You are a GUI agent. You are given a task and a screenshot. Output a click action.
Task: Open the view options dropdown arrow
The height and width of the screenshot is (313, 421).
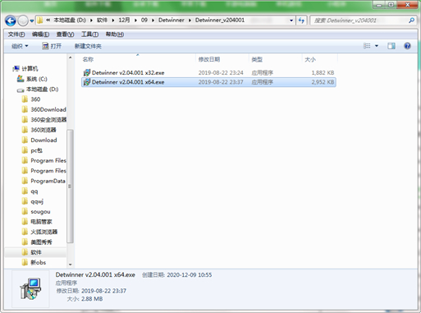click(377, 46)
